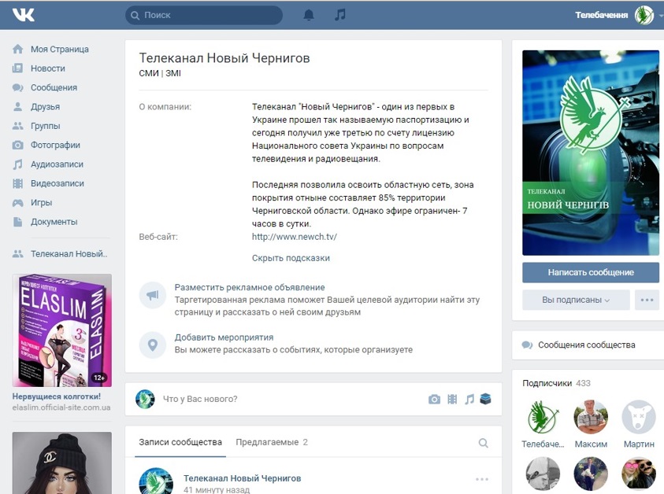Attach audio with the note icon
This screenshot has width=664, height=494.
coord(469,399)
